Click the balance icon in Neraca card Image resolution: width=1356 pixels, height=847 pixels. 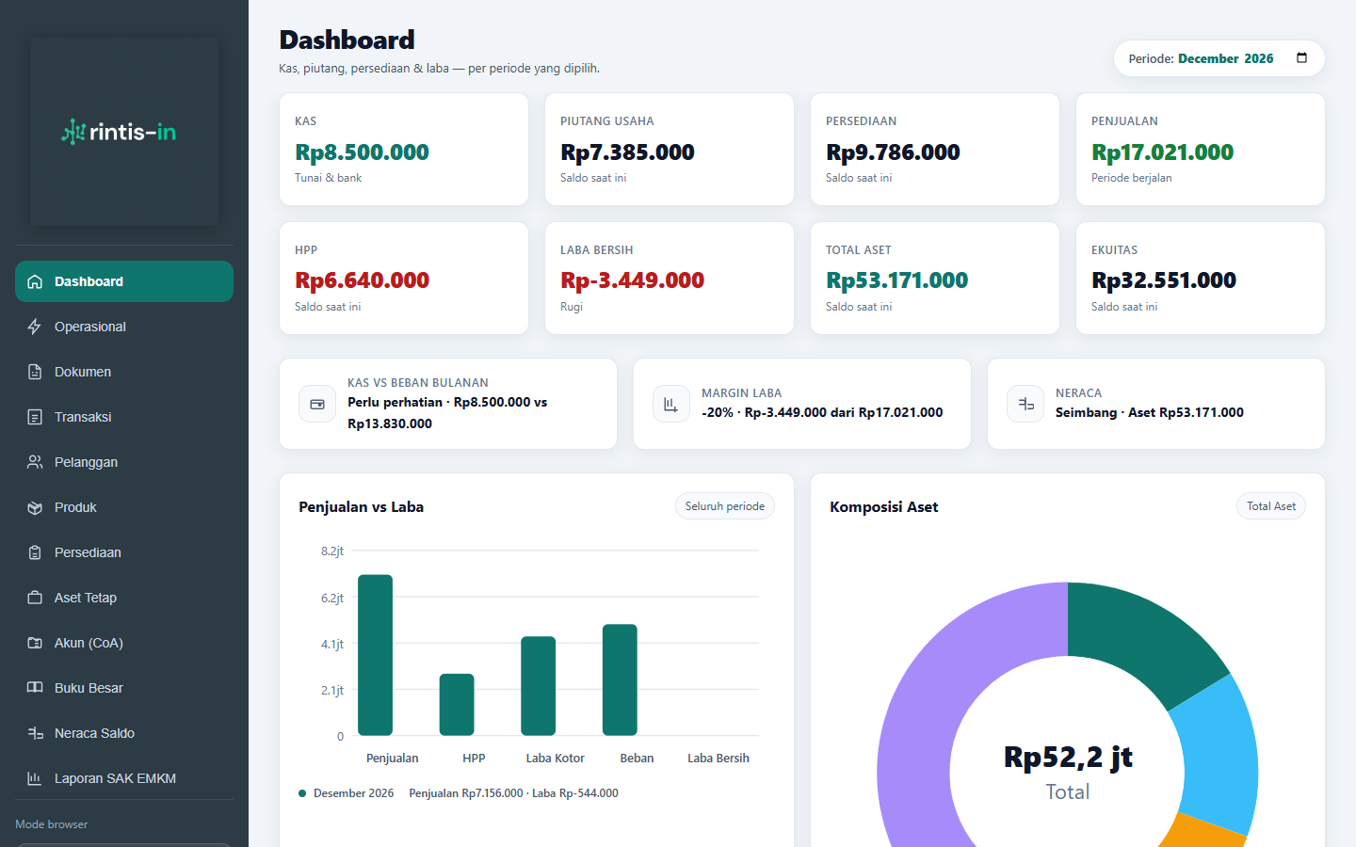click(1025, 404)
